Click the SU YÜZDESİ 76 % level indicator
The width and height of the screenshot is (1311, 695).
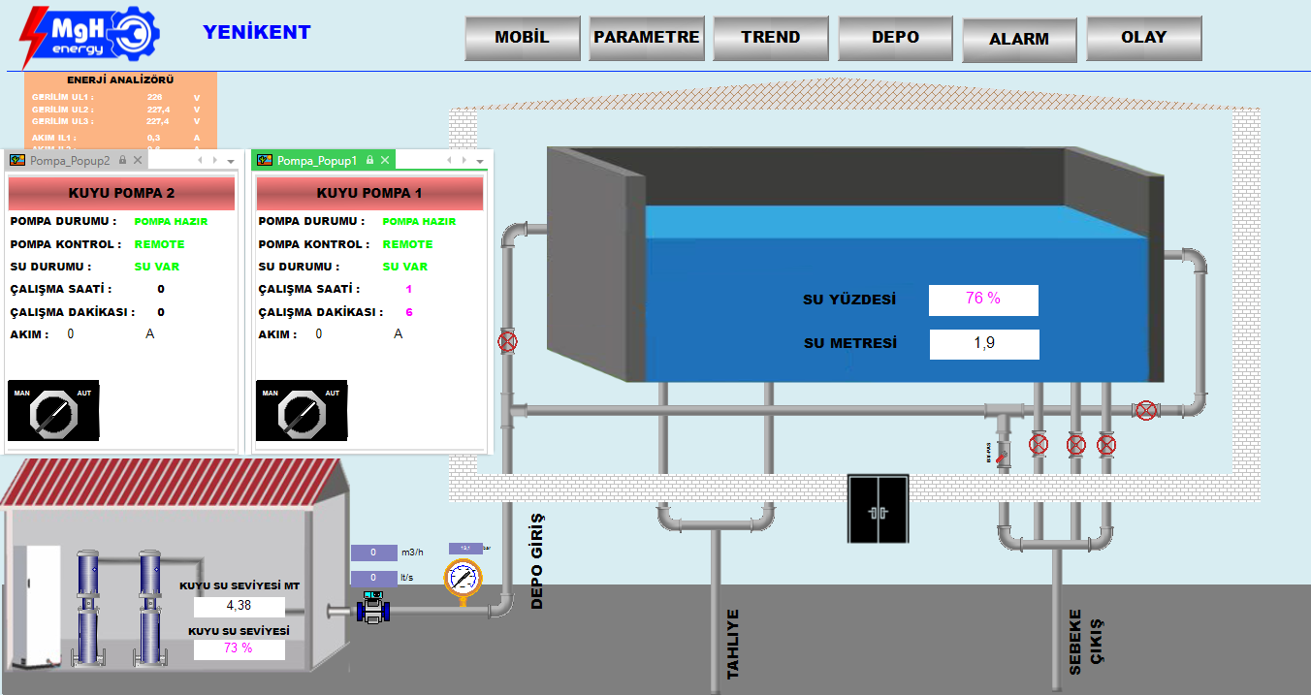click(x=982, y=300)
